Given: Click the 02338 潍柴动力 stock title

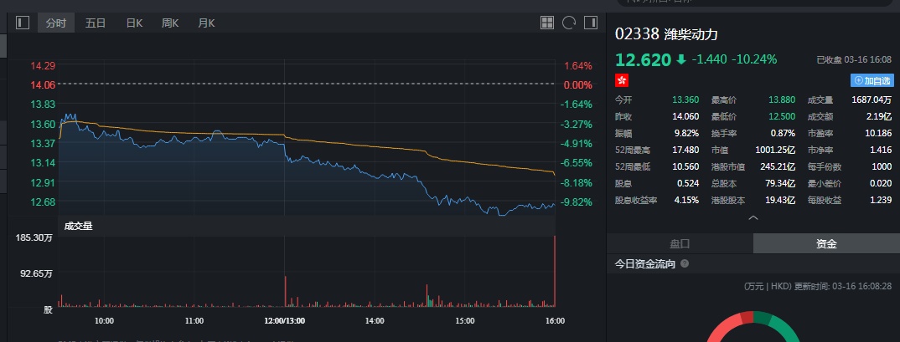Looking at the screenshot, I should coord(666,34).
